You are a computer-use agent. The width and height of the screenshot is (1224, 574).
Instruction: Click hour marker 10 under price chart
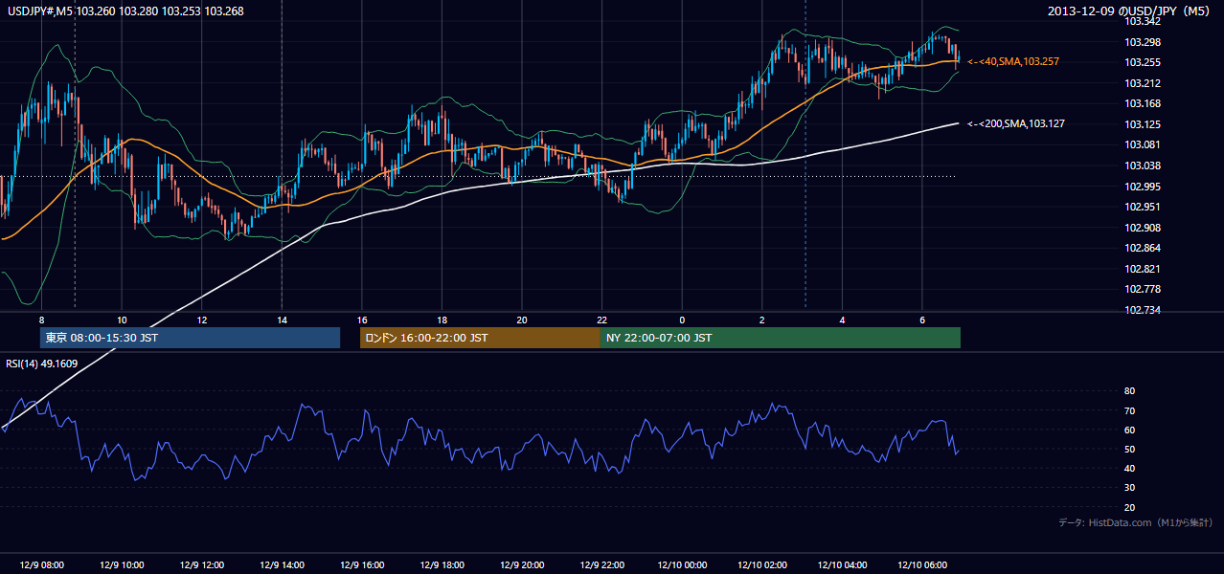[122, 320]
